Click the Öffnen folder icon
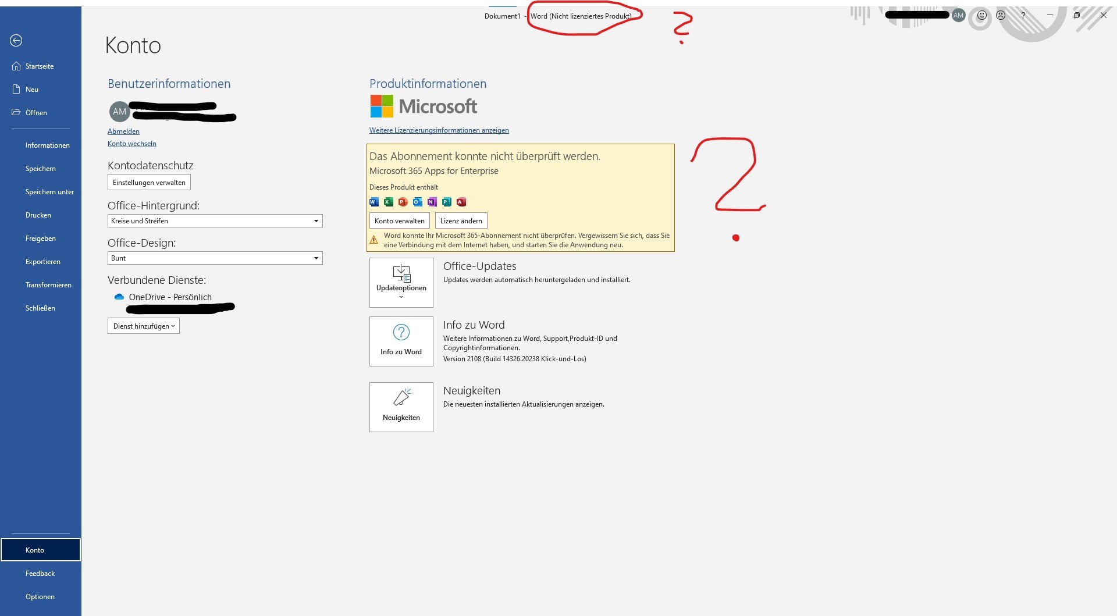The width and height of the screenshot is (1117, 616). pos(16,112)
